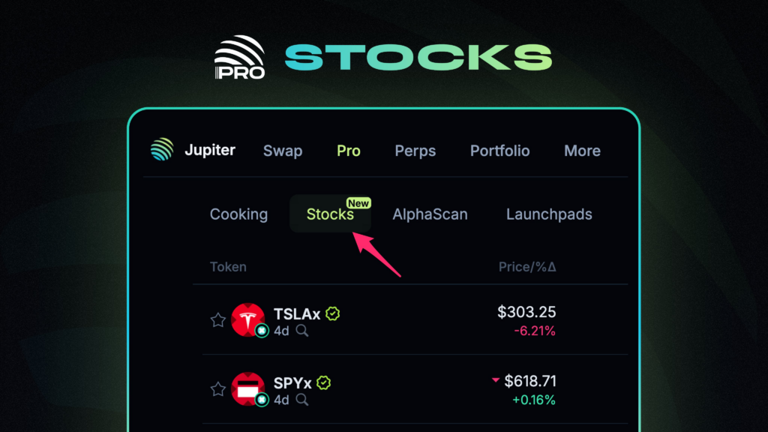
Task: Open the Swap page link
Action: (283, 151)
